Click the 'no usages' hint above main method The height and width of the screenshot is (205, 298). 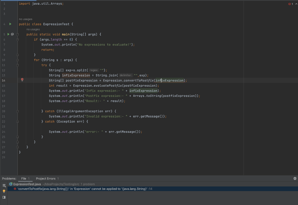pyautogui.click(x=33, y=29)
